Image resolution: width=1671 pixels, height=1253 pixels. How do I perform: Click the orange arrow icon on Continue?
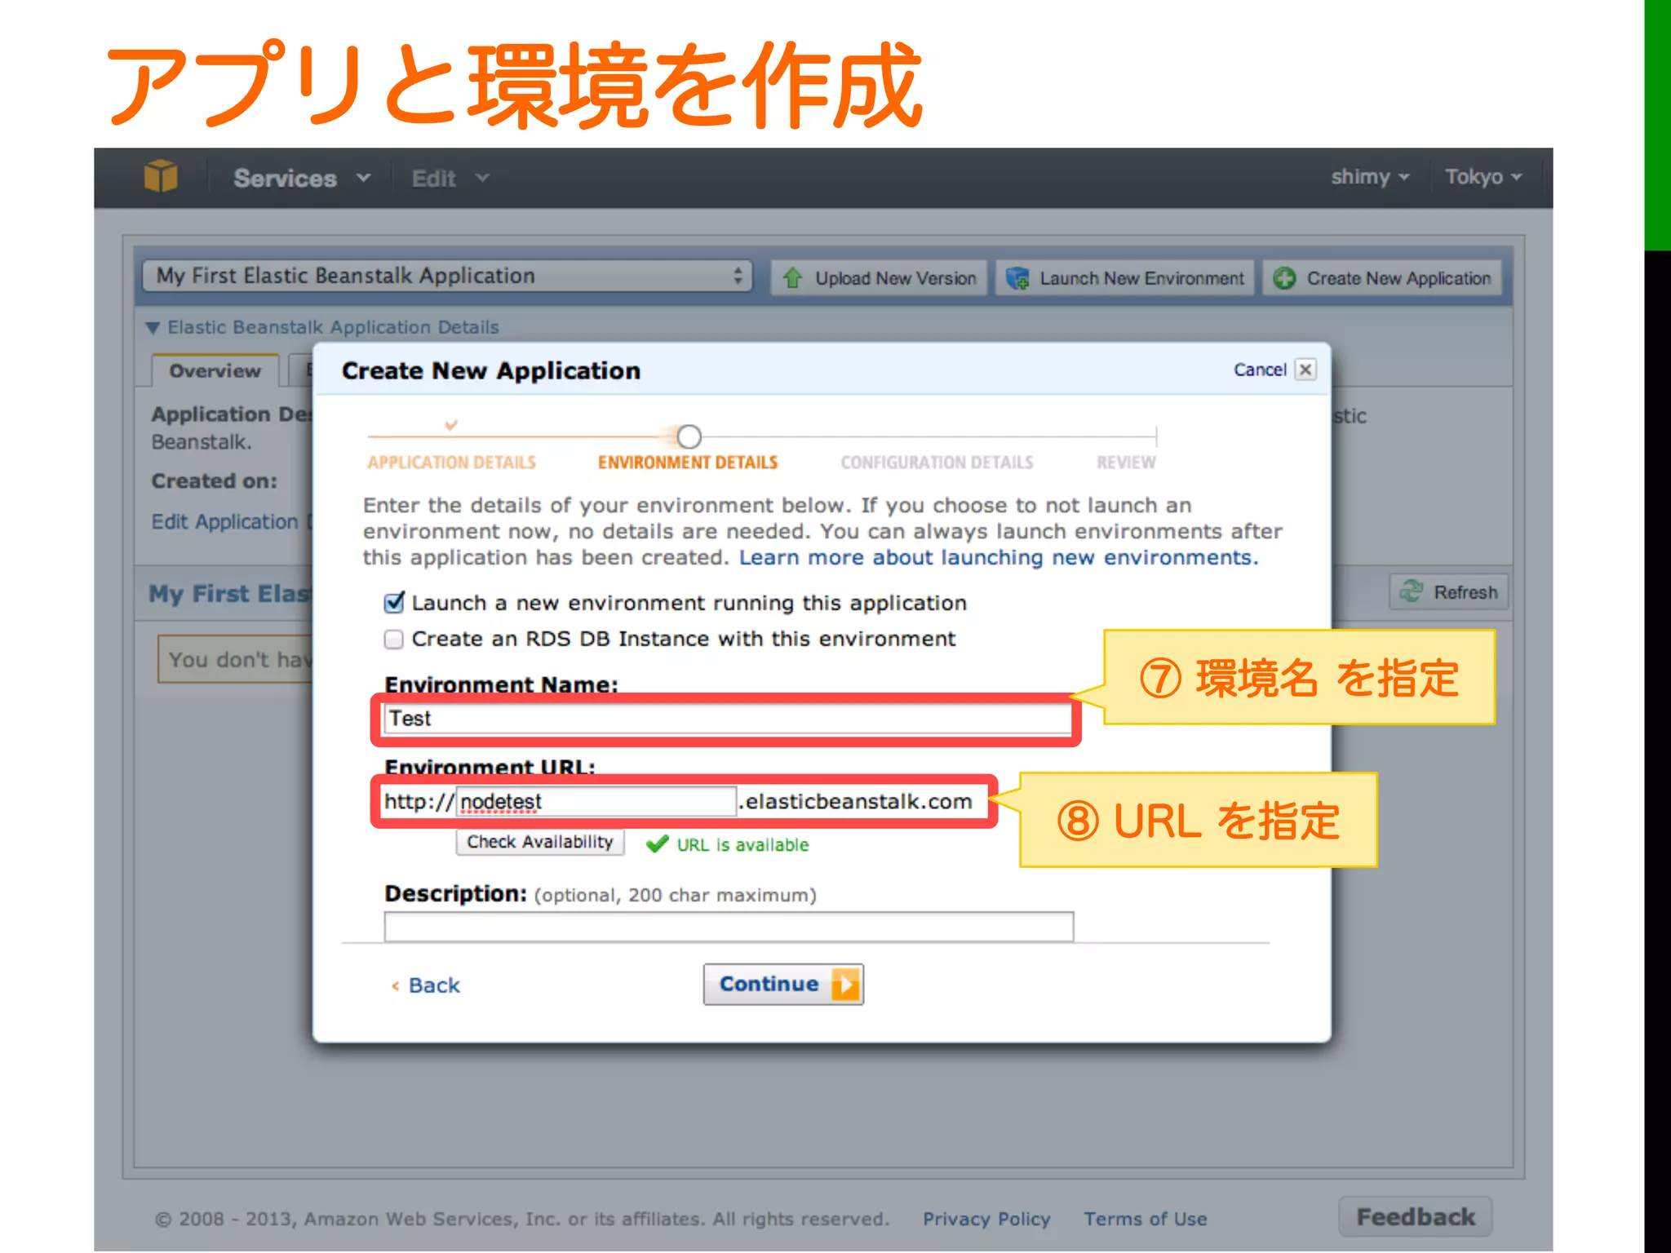pos(845,985)
